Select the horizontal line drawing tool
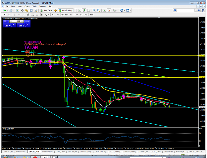 pos(19,15)
